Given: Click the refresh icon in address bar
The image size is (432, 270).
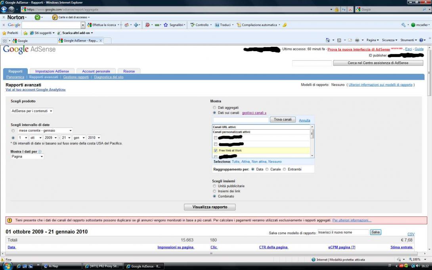Looking at the screenshot, I should pyautogui.click(x=344, y=10).
